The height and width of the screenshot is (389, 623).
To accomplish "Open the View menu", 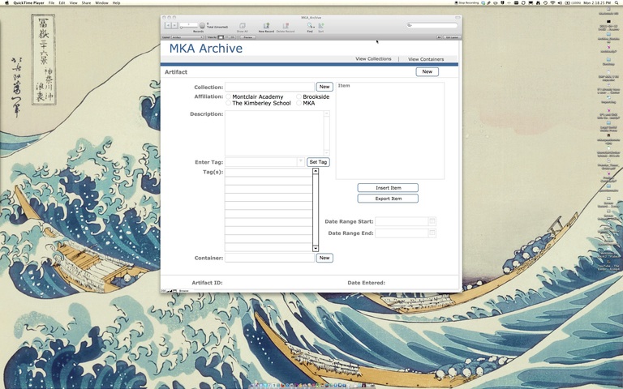I will 74,2.
